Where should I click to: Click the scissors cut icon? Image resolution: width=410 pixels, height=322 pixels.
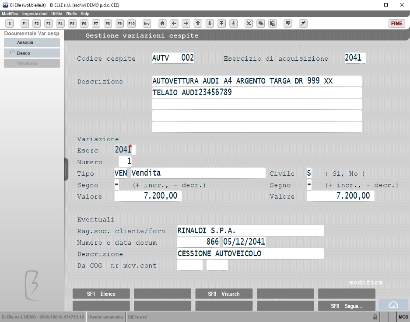(249, 24)
